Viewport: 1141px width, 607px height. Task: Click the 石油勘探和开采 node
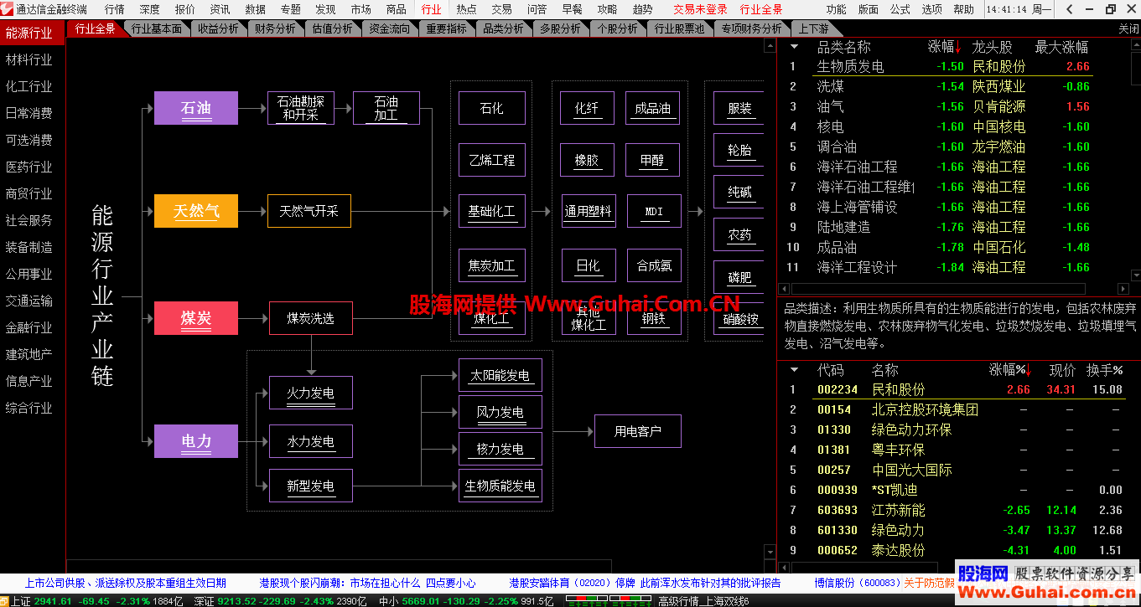(301, 109)
